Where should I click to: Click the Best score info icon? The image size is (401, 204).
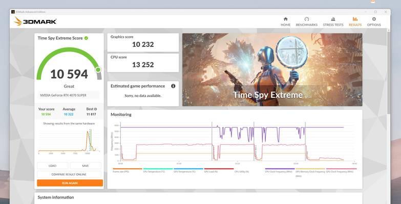[x=95, y=109]
